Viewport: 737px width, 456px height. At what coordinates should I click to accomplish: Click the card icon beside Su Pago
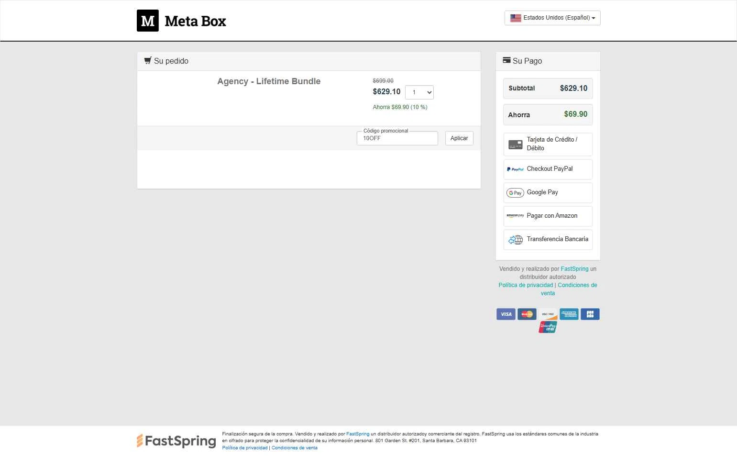[506, 60]
